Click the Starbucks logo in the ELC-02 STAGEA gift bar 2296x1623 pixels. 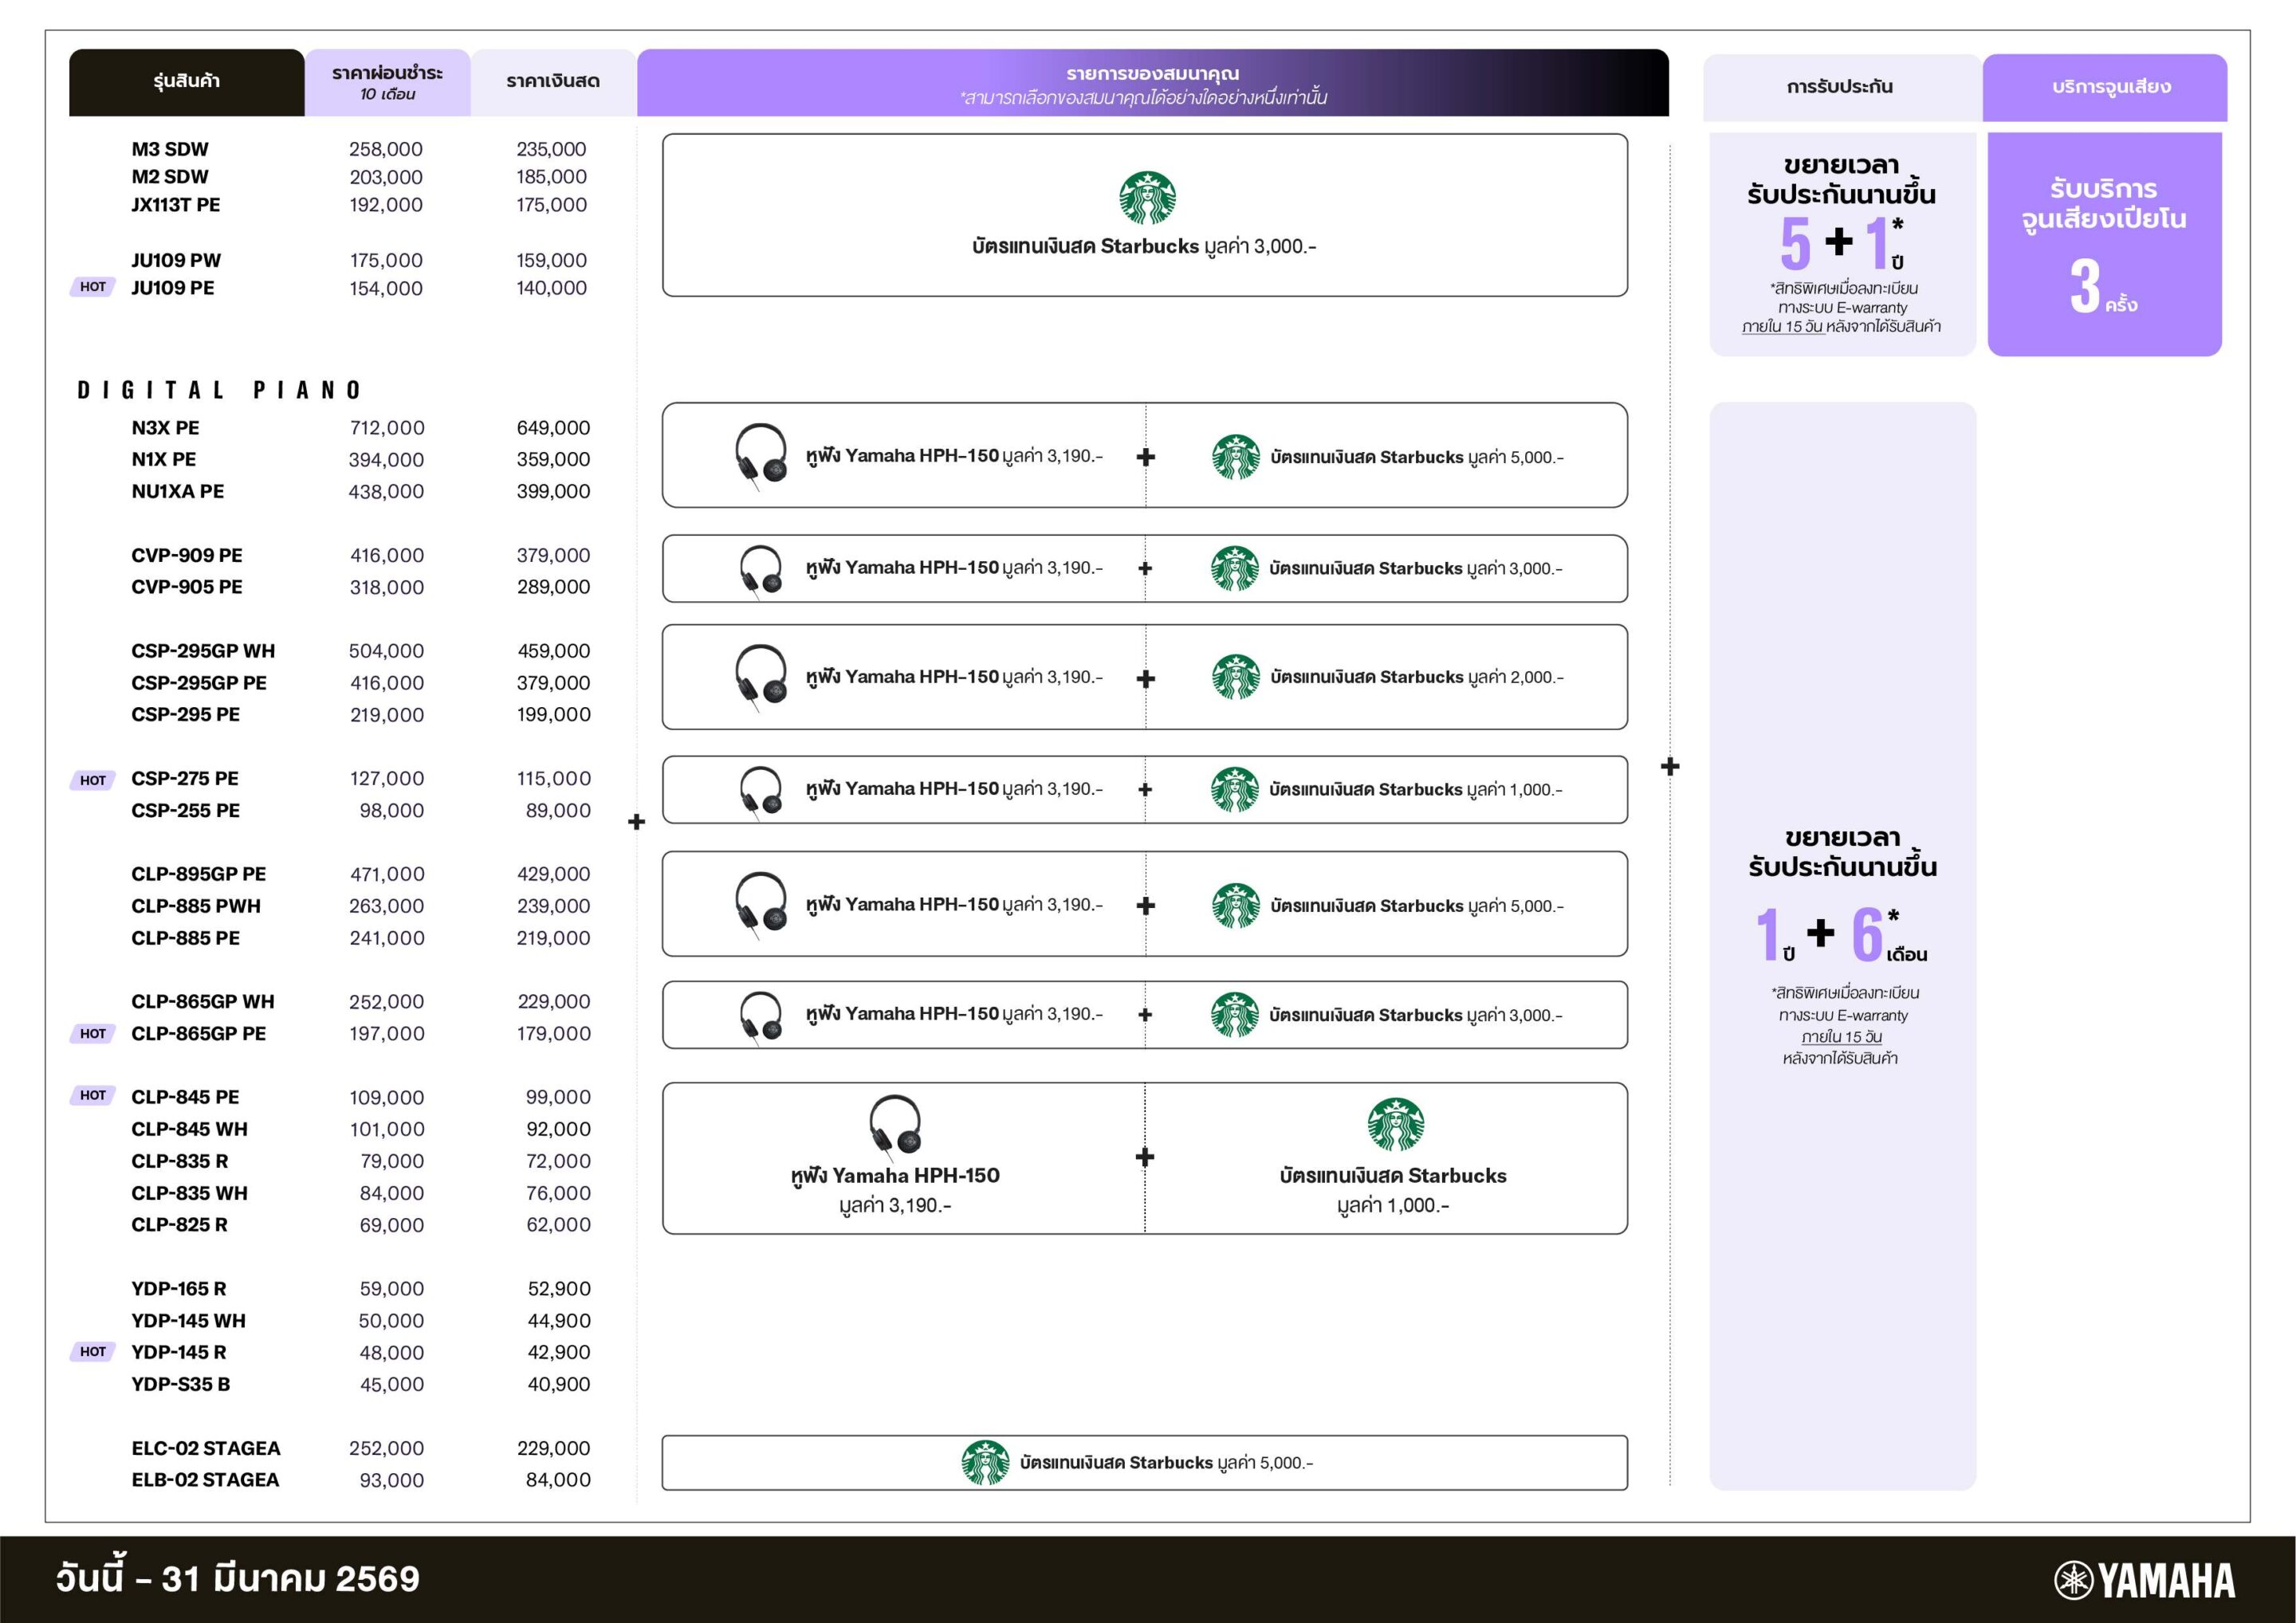coord(985,1462)
